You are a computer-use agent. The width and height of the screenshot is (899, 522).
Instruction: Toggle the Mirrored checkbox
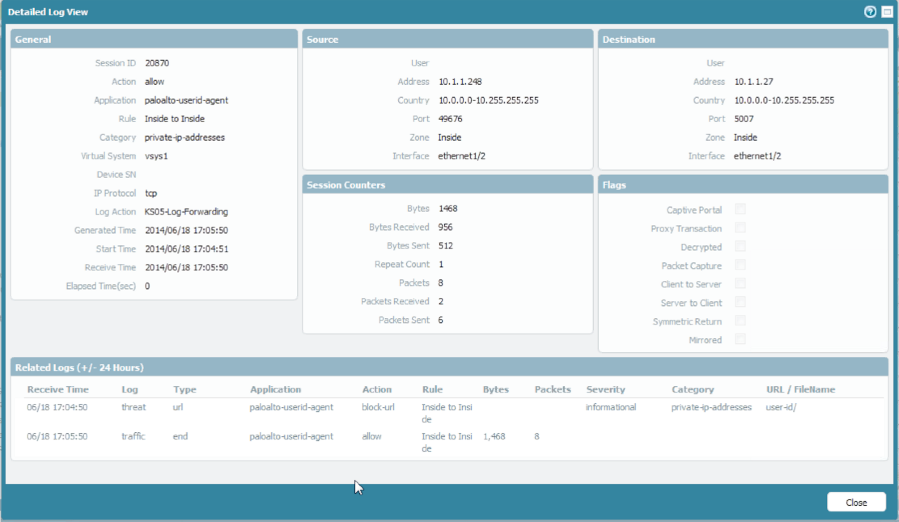click(x=740, y=340)
